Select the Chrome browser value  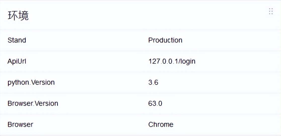[x=161, y=124]
